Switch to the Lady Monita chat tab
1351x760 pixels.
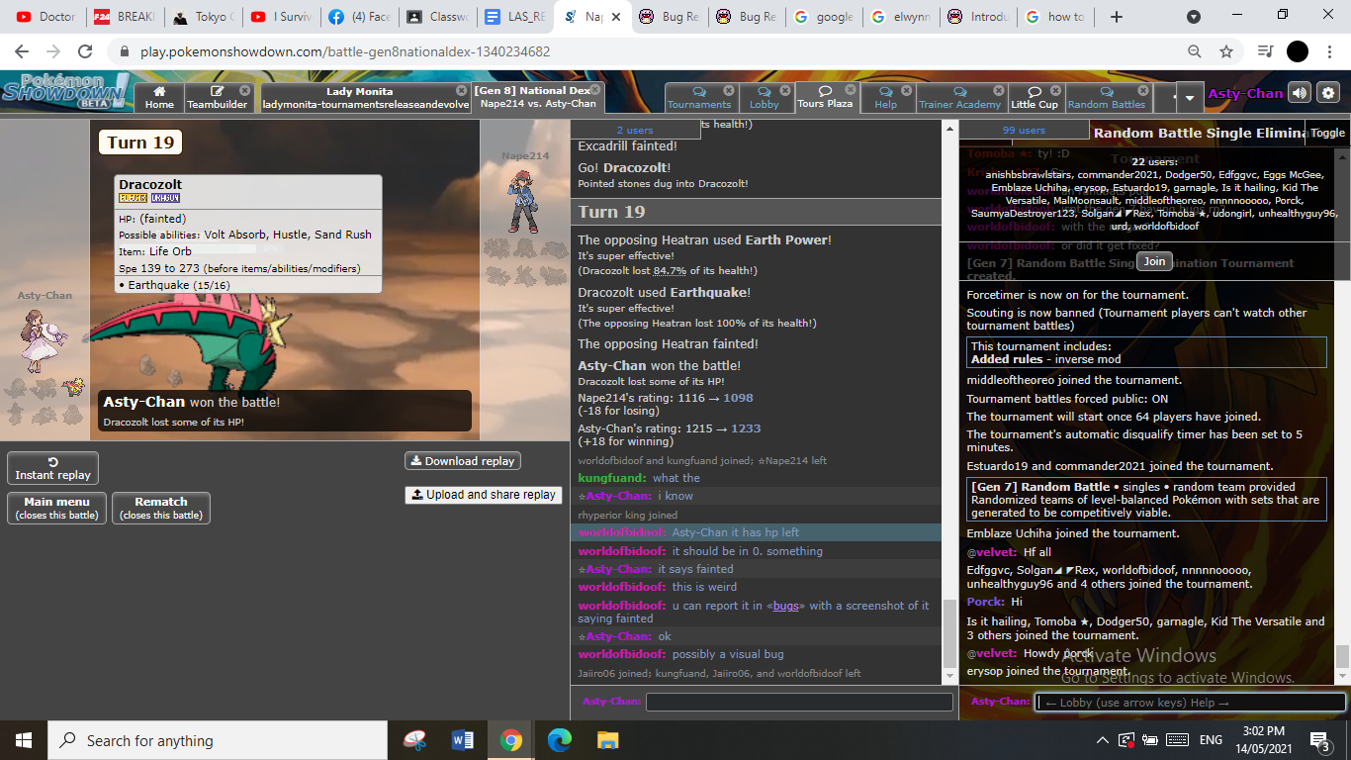point(365,97)
